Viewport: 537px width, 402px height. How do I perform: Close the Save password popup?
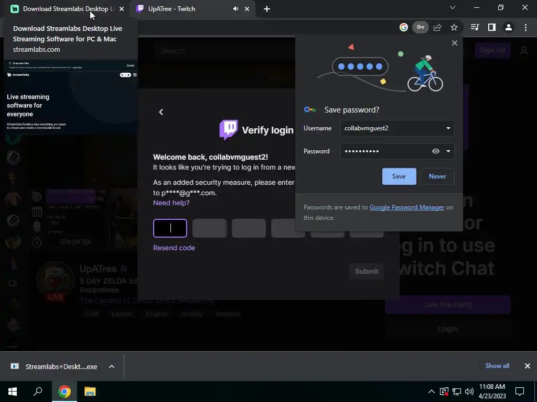(455, 43)
